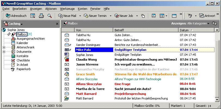Click the job icon of Grace Smith row
221x109 pixels.
(66, 74)
